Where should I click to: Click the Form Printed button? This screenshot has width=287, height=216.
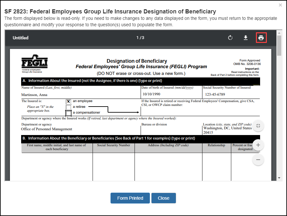(x=130, y=198)
